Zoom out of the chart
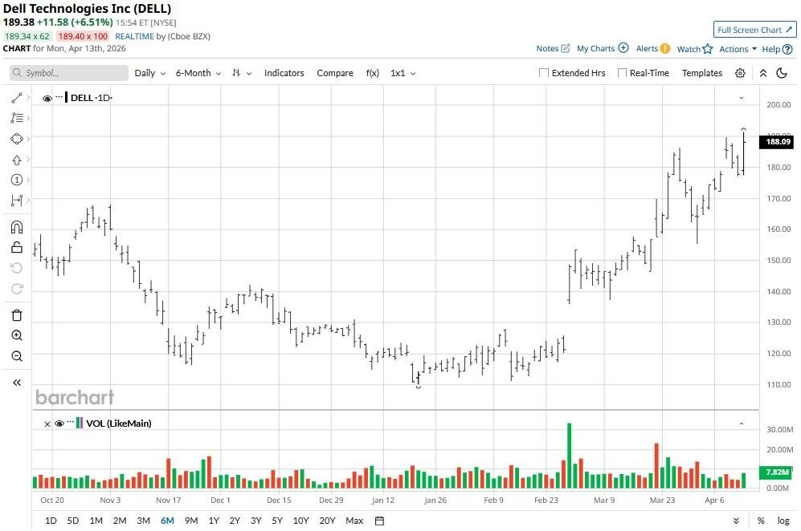Image resolution: width=801 pixels, height=531 pixels. point(17,356)
